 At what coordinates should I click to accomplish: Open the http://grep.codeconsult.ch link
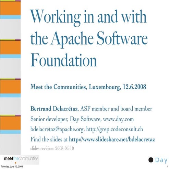[x=114, y=129]
